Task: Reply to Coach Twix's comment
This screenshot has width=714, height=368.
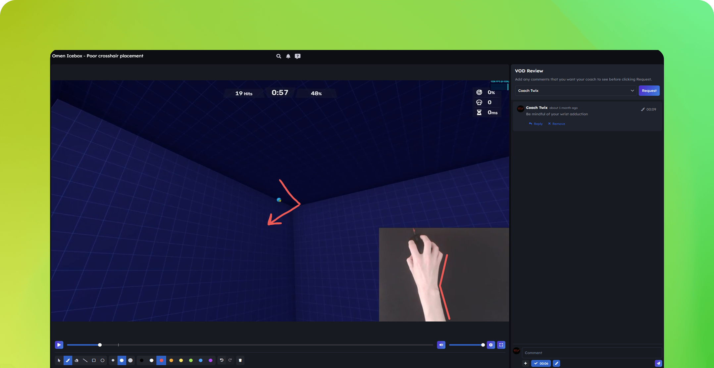Action: [536, 124]
